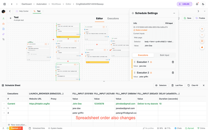Open the blue file sidebar icon

pos(3,29)
